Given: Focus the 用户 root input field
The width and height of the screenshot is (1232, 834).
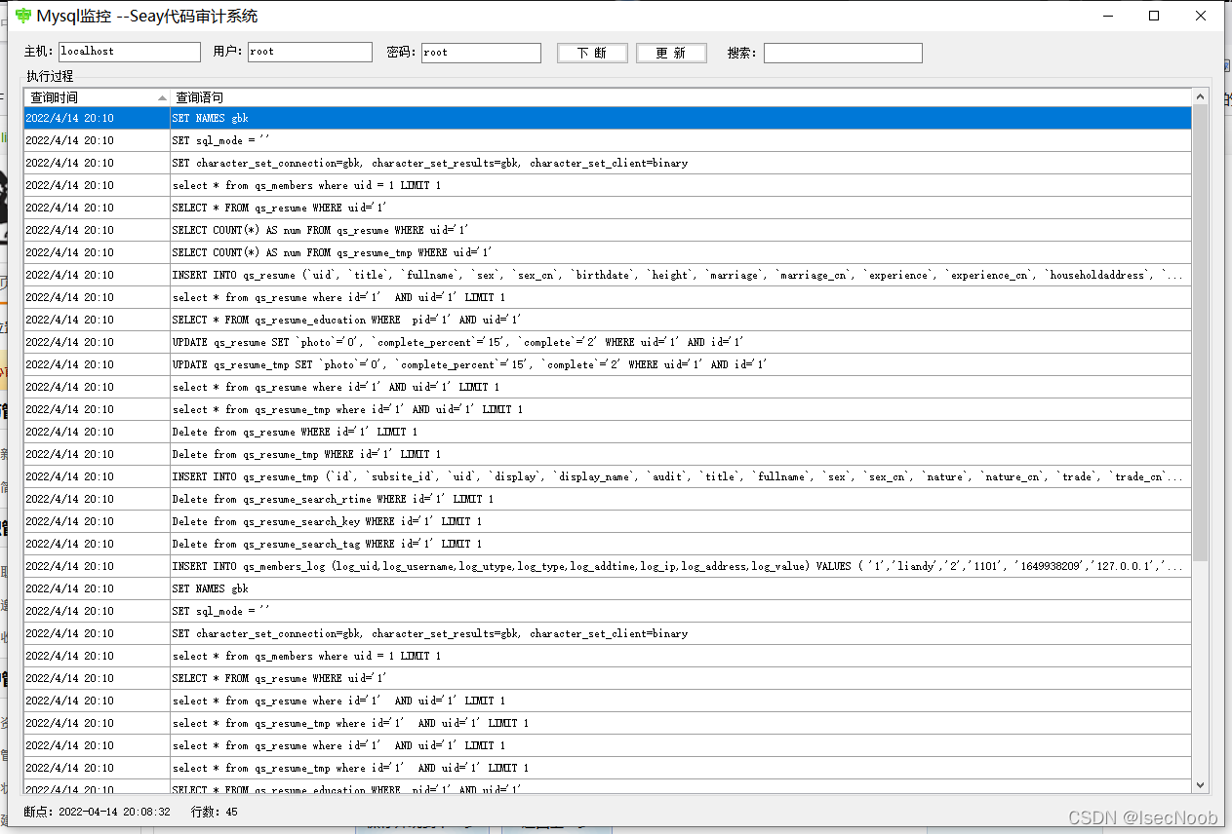Looking at the screenshot, I should 310,53.
